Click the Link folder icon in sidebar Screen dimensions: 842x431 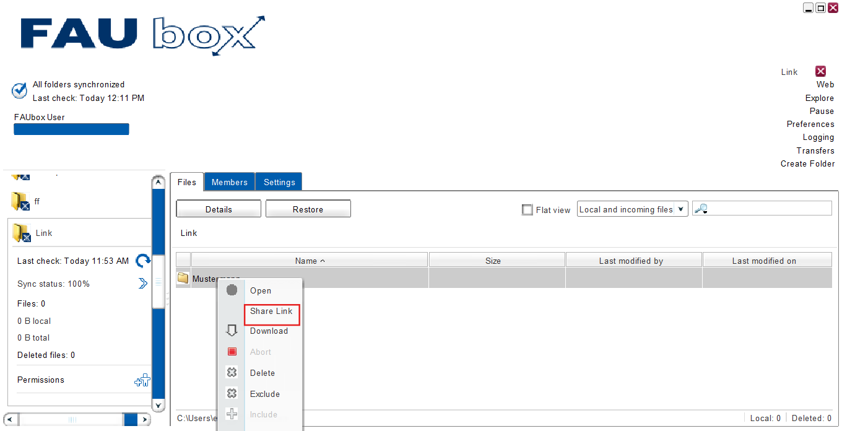coord(22,233)
